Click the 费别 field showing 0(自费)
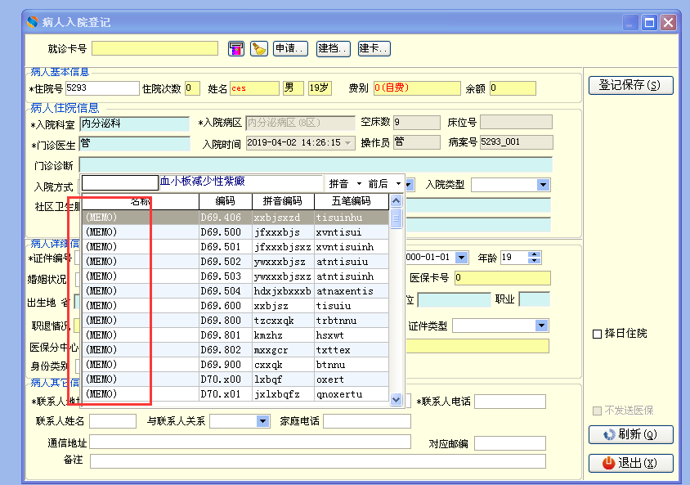The width and height of the screenshot is (690, 485). [x=417, y=88]
